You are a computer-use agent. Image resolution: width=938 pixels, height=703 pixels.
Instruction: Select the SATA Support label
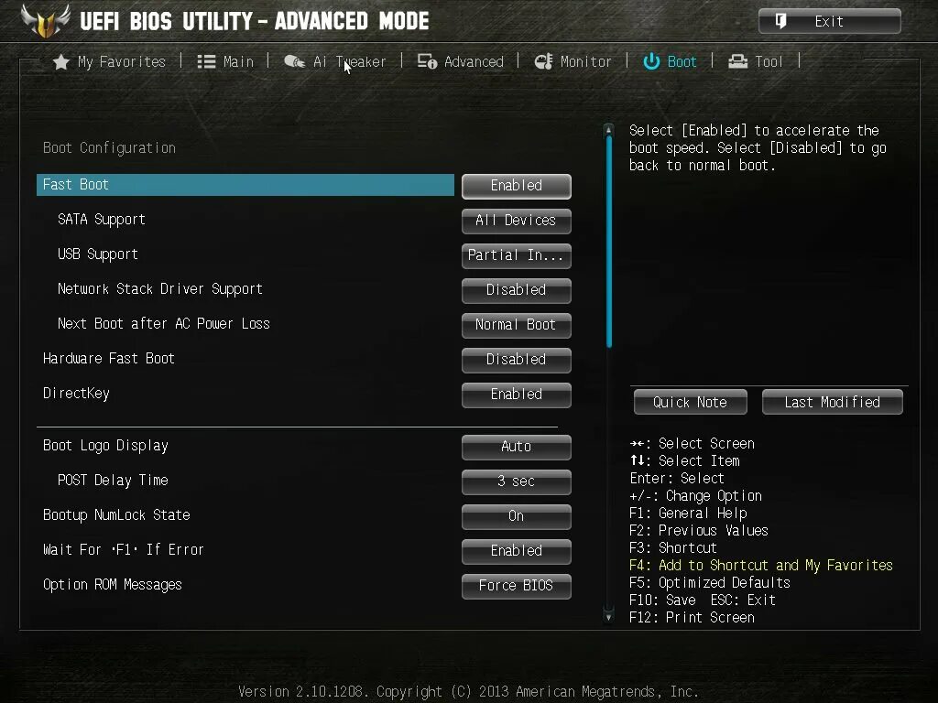pyautogui.click(x=102, y=220)
